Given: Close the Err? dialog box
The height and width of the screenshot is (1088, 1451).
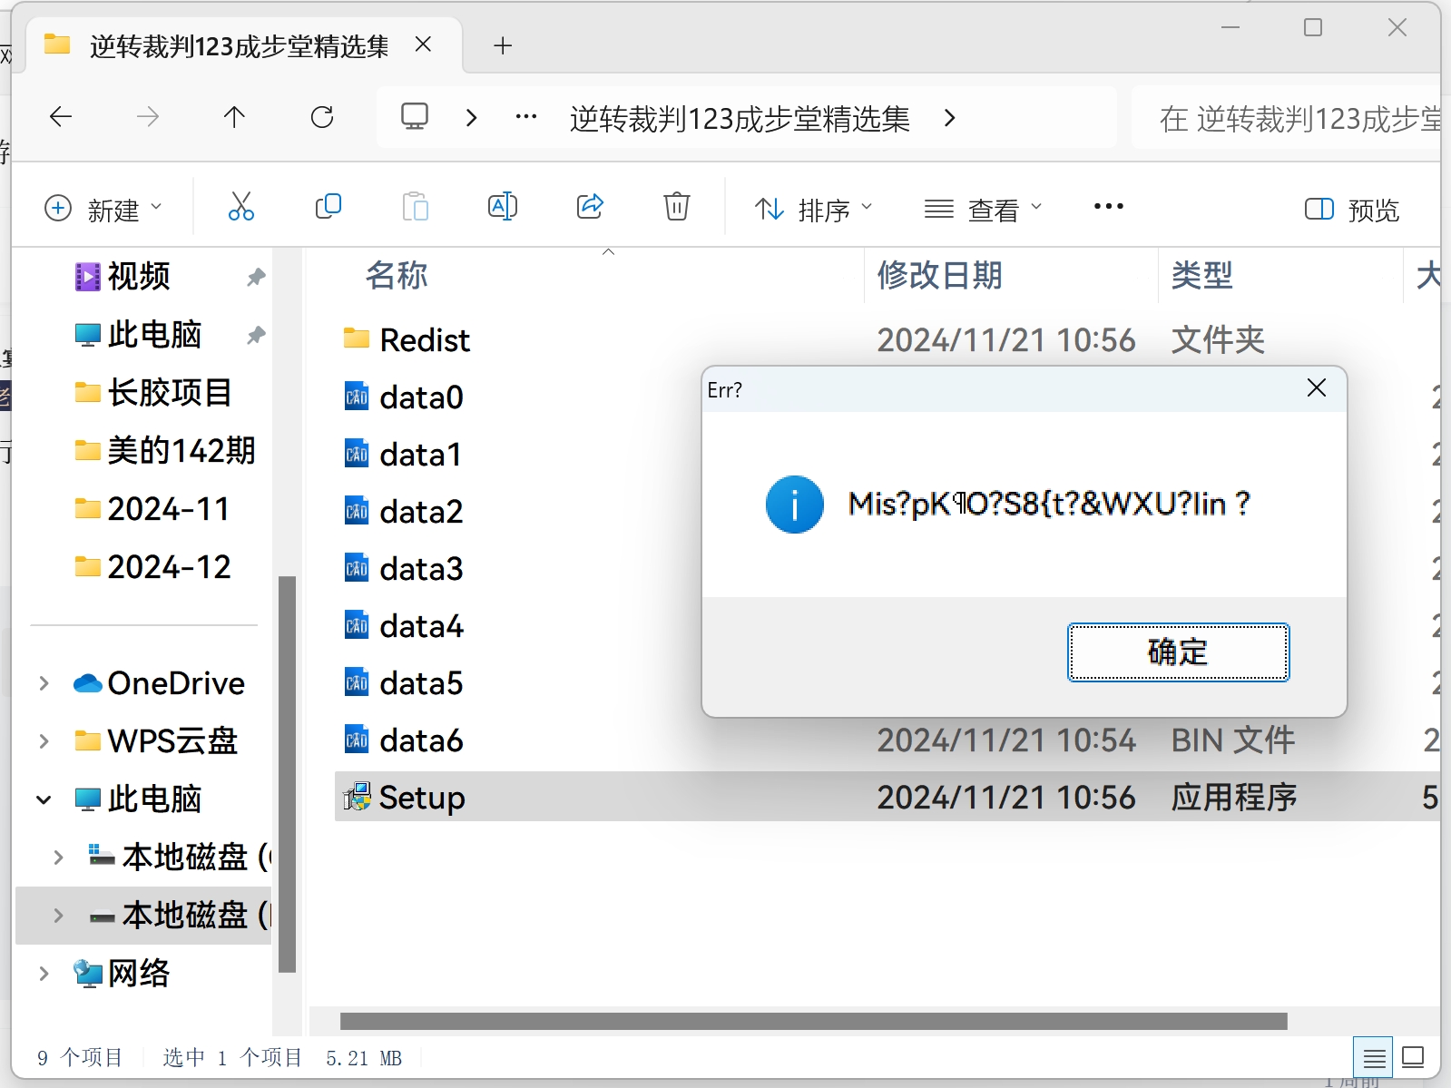Looking at the screenshot, I should coord(1316,388).
